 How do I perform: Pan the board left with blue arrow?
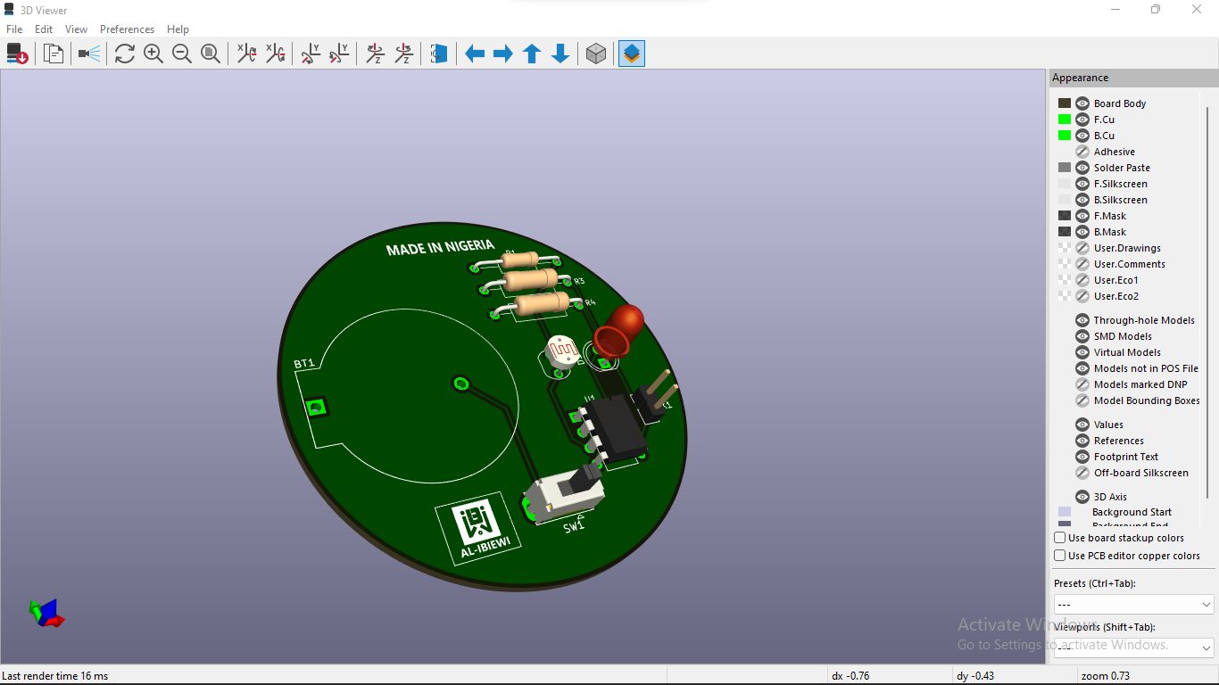pos(475,54)
